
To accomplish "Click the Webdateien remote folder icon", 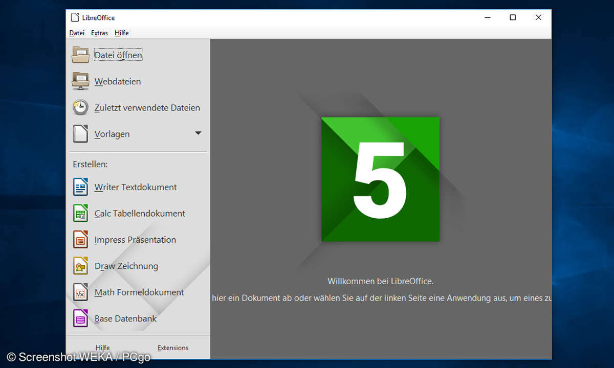I will point(80,81).
